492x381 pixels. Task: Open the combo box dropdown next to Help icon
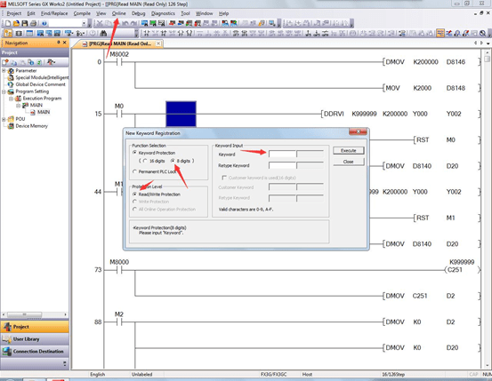pyautogui.click(x=84, y=23)
